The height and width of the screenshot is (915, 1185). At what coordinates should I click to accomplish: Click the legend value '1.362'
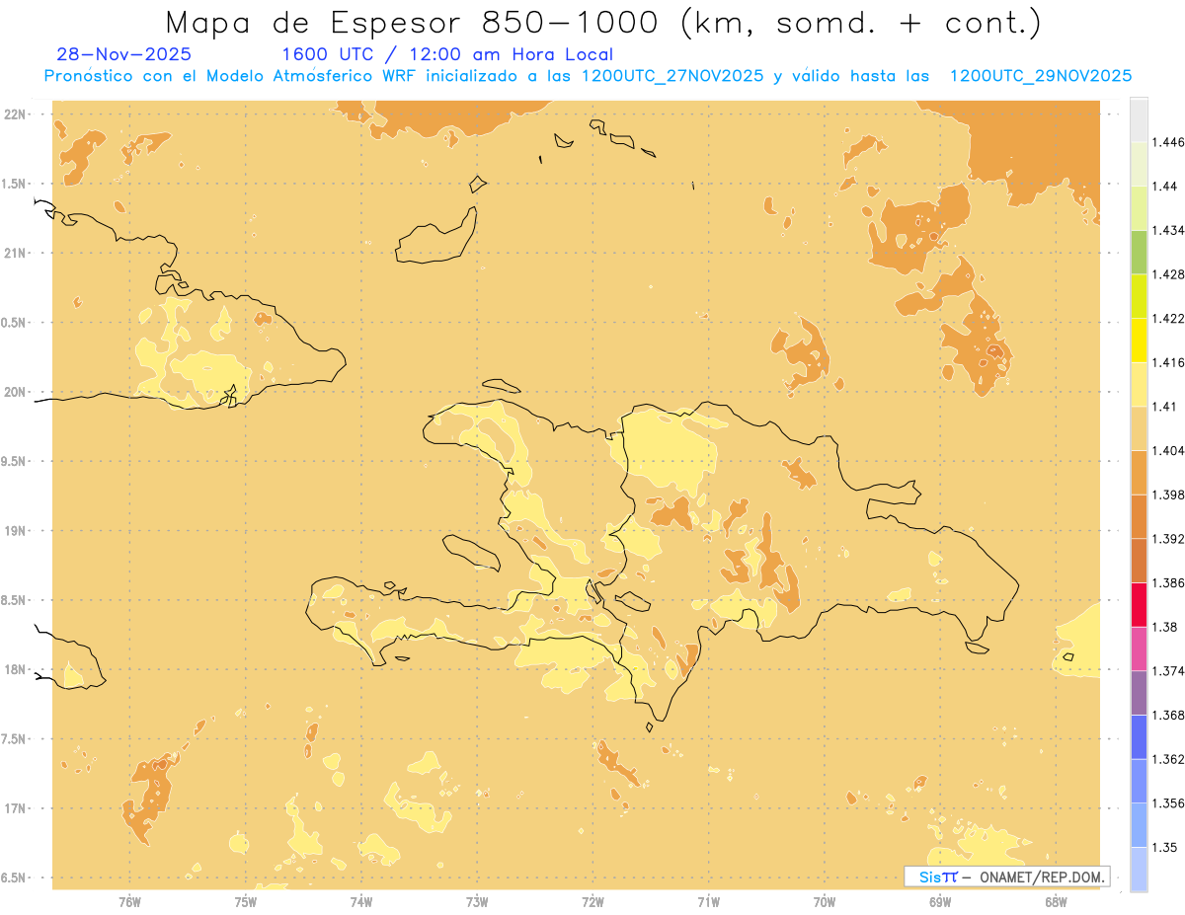[x=1168, y=758]
